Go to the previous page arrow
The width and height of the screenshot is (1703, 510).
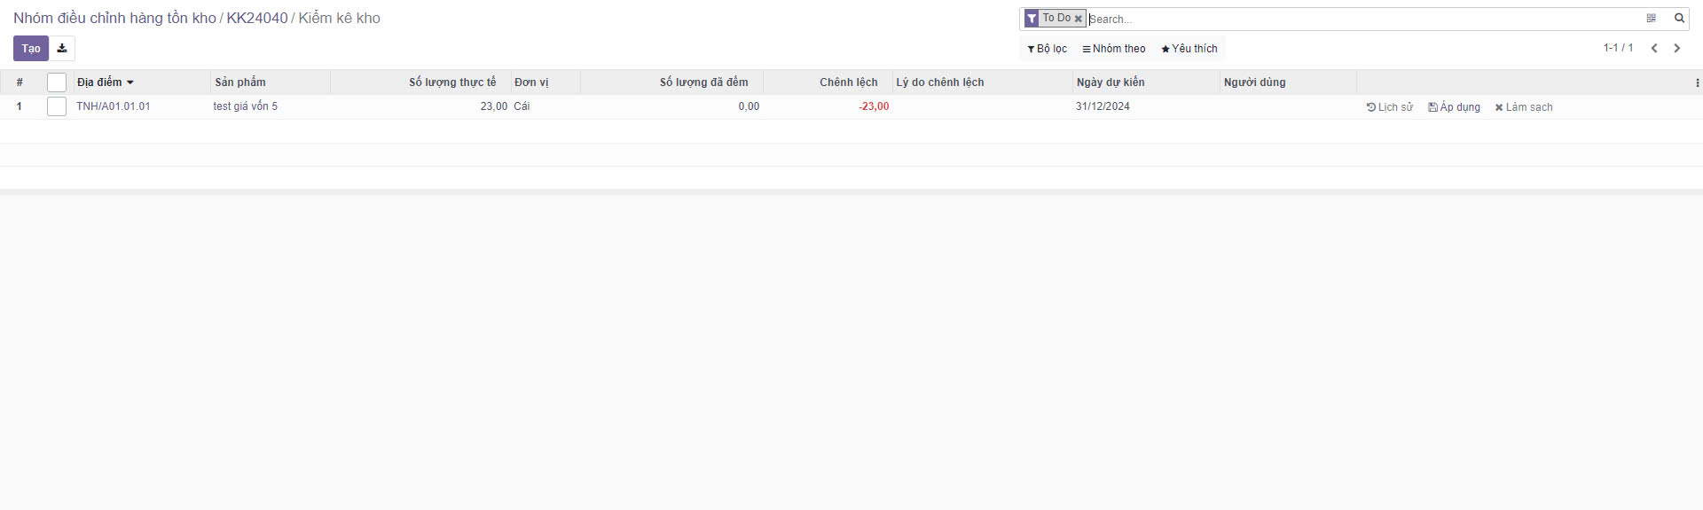click(x=1653, y=49)
